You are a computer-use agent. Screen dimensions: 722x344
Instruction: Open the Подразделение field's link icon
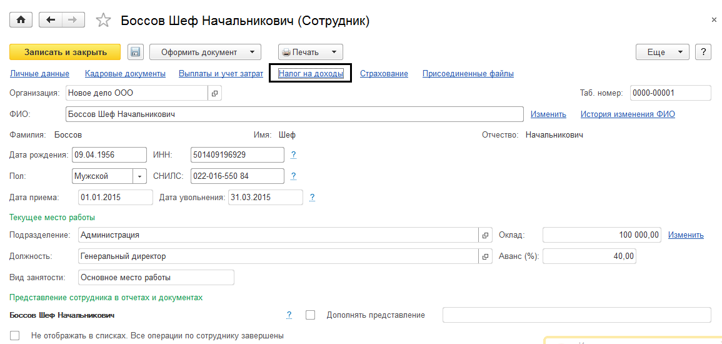click(485, 235)
